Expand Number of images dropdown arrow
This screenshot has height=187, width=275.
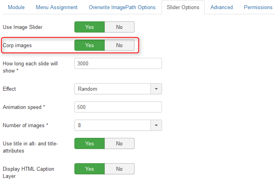point(156,125)
